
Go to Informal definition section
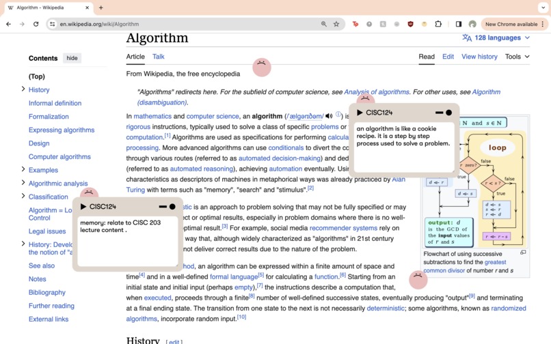click(x=55, y=103)
